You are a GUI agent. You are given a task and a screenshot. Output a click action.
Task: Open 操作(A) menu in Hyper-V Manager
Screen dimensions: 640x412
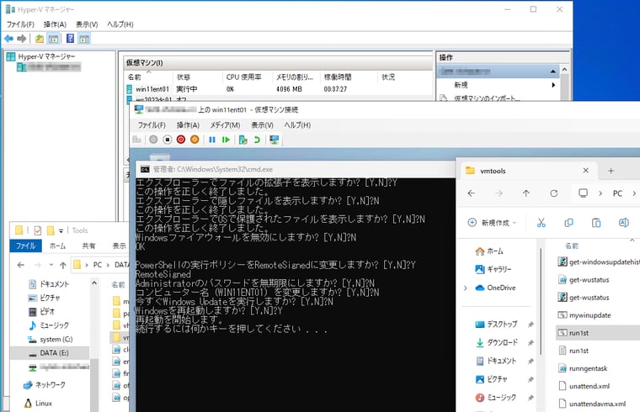[55, 24]
